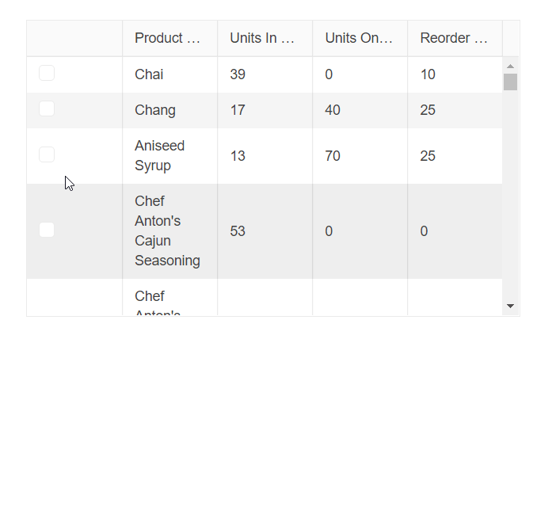Click units on order value 40
533x518 pixels.
click(333, 110)
